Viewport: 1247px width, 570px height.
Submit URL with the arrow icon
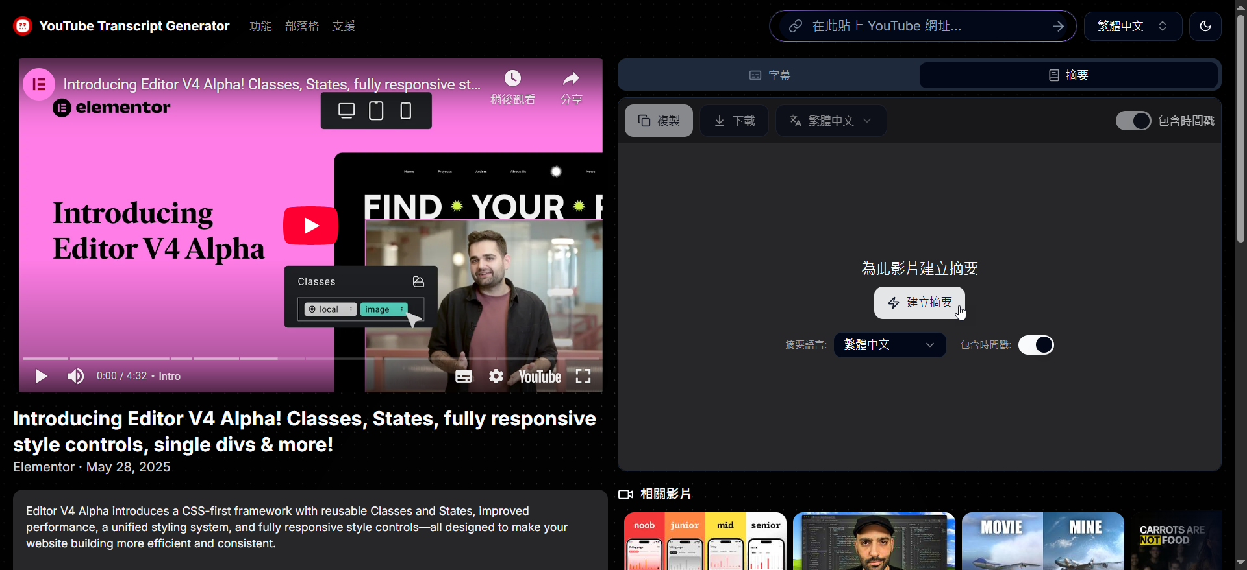pos(1058,26)
